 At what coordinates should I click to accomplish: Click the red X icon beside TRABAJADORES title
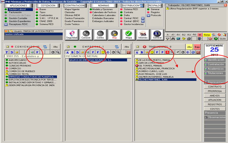(144, 47)
